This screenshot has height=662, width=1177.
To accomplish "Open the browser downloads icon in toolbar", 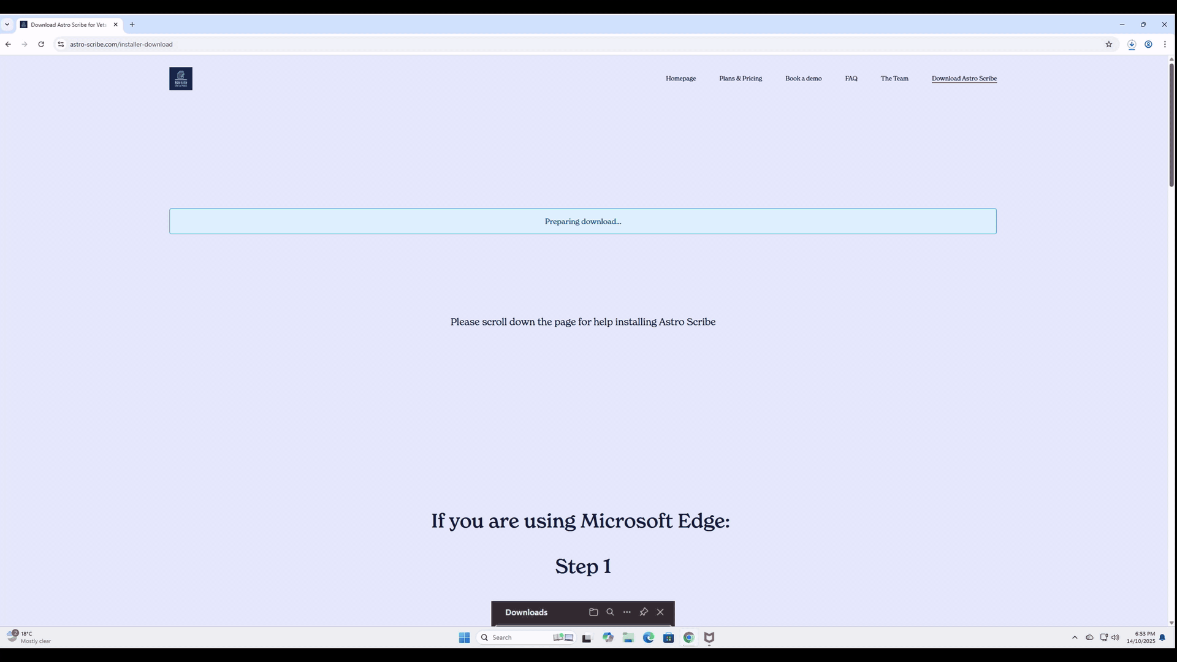I will (1132, 44).
